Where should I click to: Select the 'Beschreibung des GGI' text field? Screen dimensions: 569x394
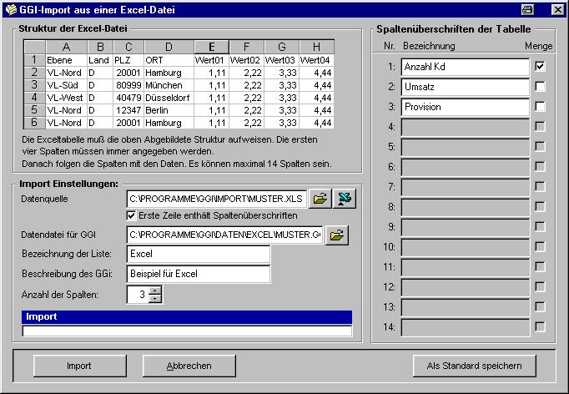click(198, 274)
